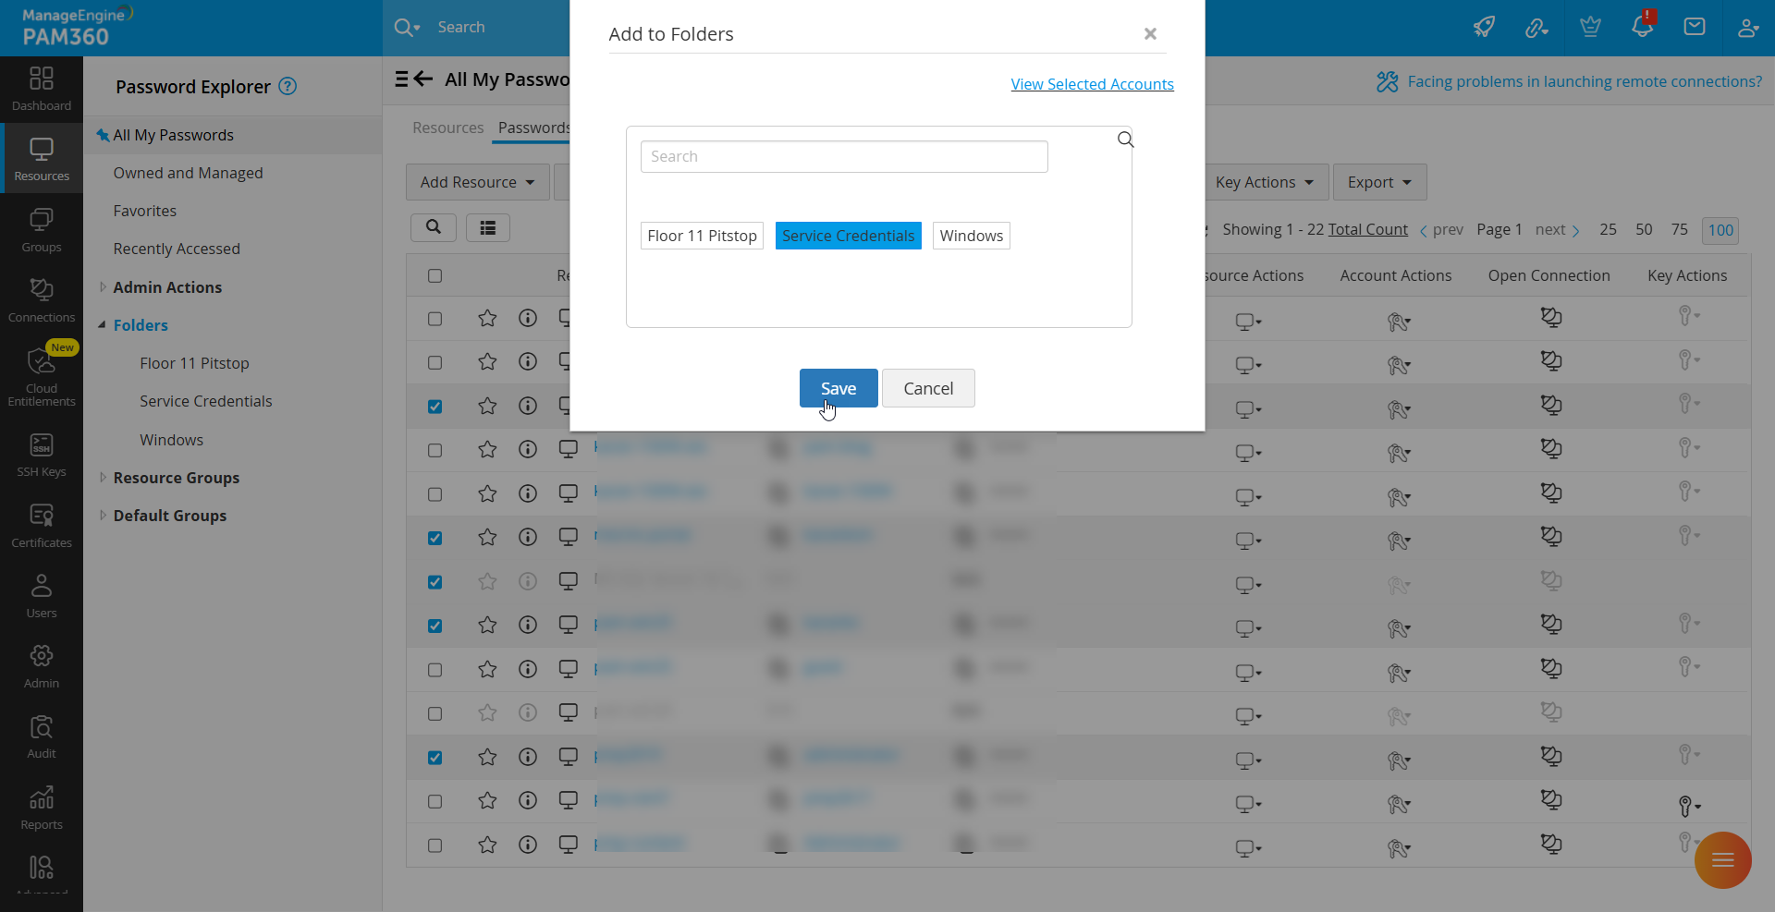The image size is (1775, 912).
Task: Click the key actions icon in last row
Action: [1689, 843]
